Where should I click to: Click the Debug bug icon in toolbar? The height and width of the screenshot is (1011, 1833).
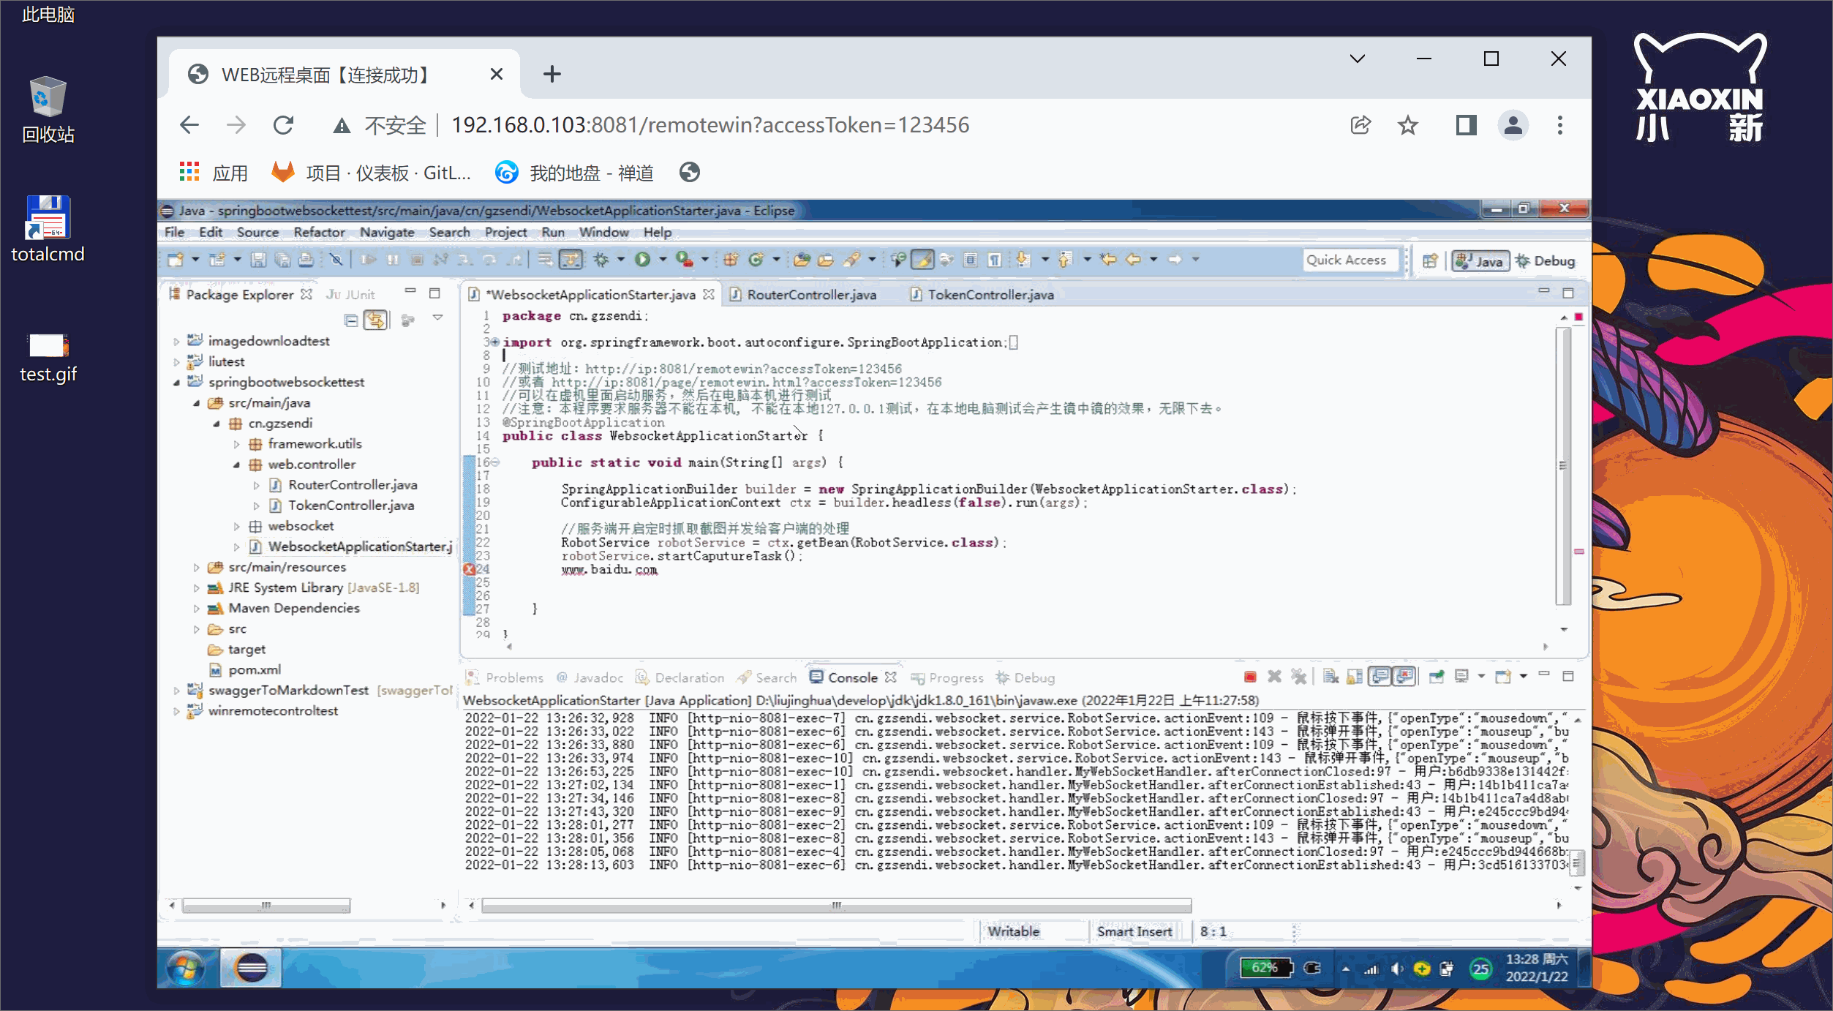[601, 260]
